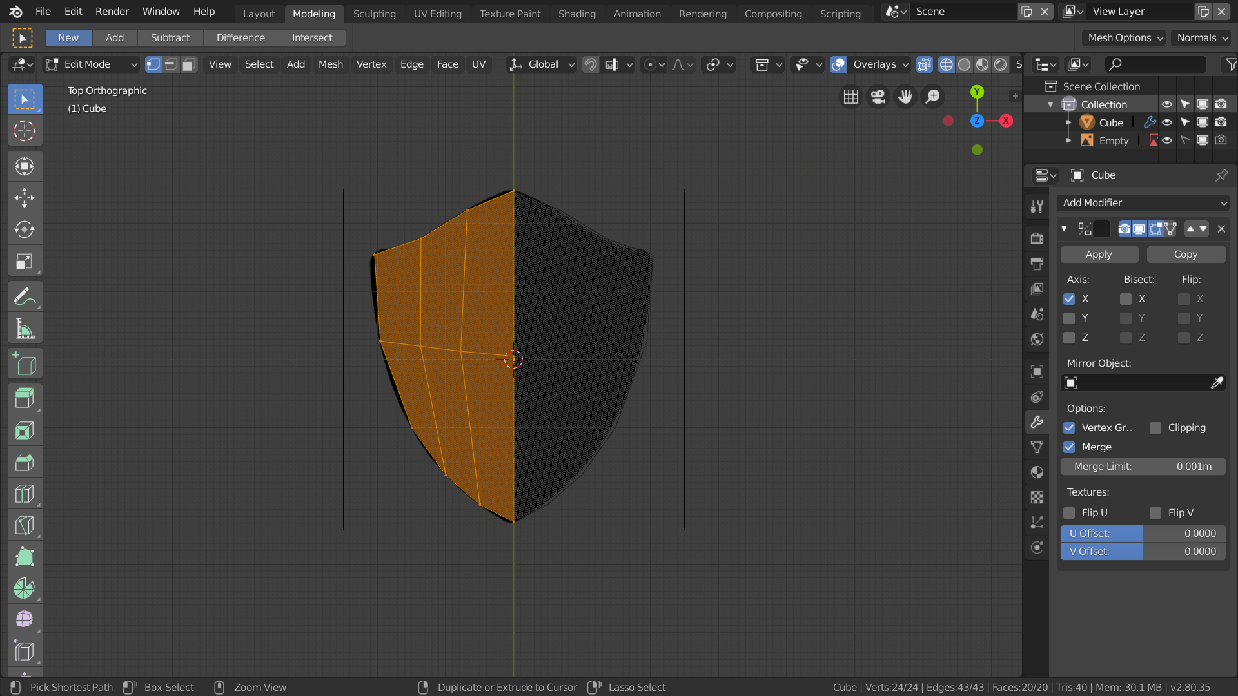Hide the Cube object in viewport
Image resolution: width=1238 pixels, height=696 pixels.
1167,122
